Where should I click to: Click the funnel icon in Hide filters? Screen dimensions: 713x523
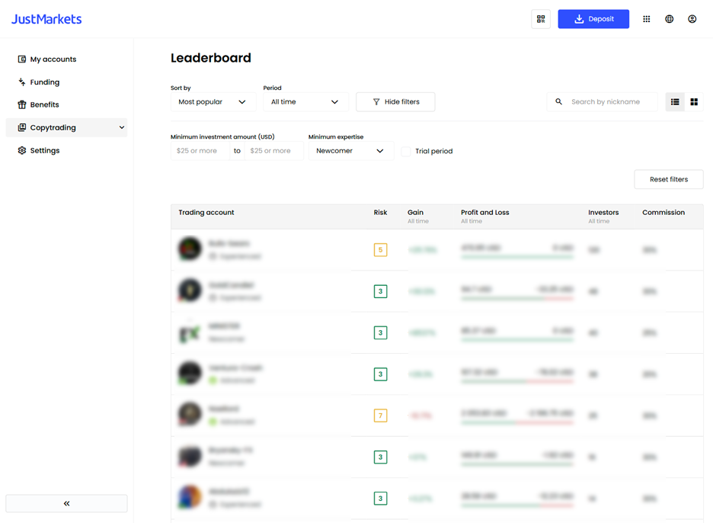(x=376, y=102)
